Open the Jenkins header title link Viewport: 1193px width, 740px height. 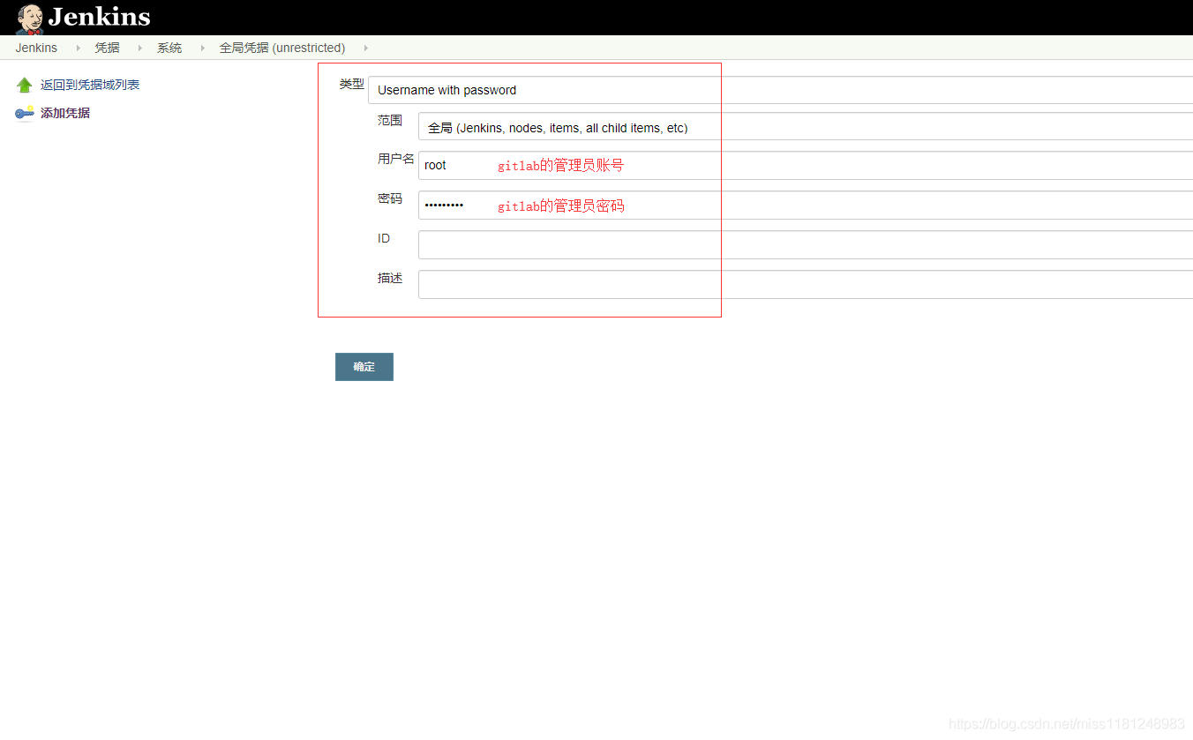tap(99, 17)
